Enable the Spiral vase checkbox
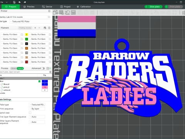The height and width of the screenshot is (139, 185). [x=30, y=113]
